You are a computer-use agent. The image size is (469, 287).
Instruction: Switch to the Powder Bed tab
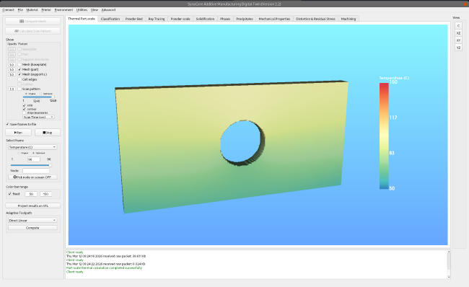(134, 19)
